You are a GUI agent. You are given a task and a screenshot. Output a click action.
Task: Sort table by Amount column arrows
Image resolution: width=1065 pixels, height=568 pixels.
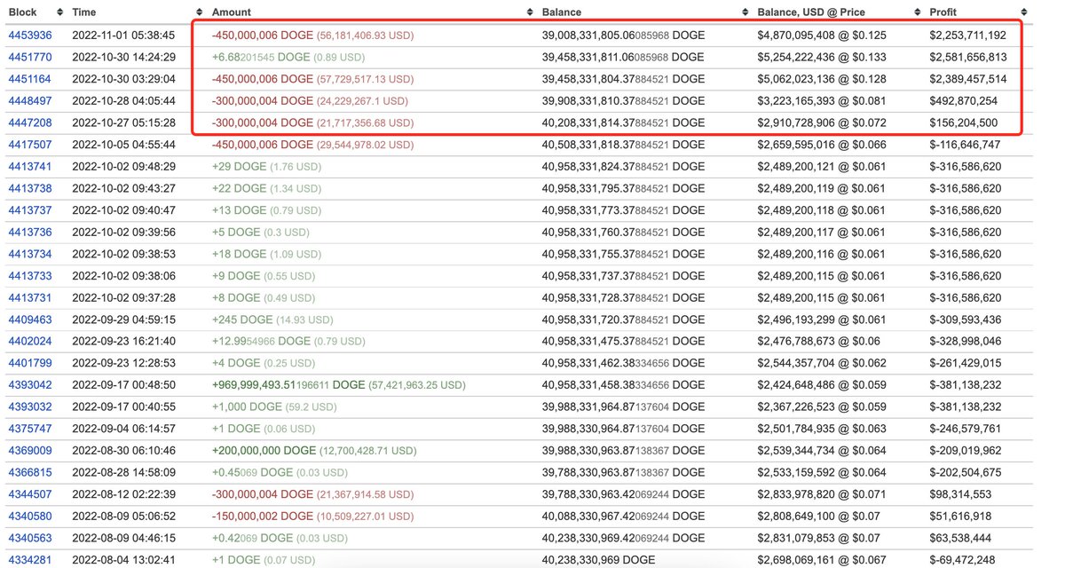pos(528,12)
